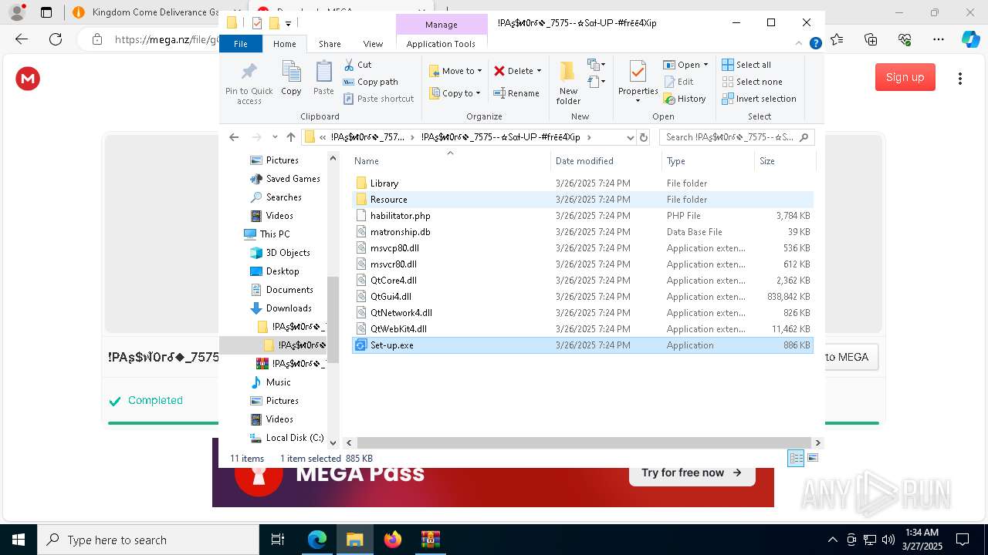Open Move to dropdown

[x=455, y=71]
